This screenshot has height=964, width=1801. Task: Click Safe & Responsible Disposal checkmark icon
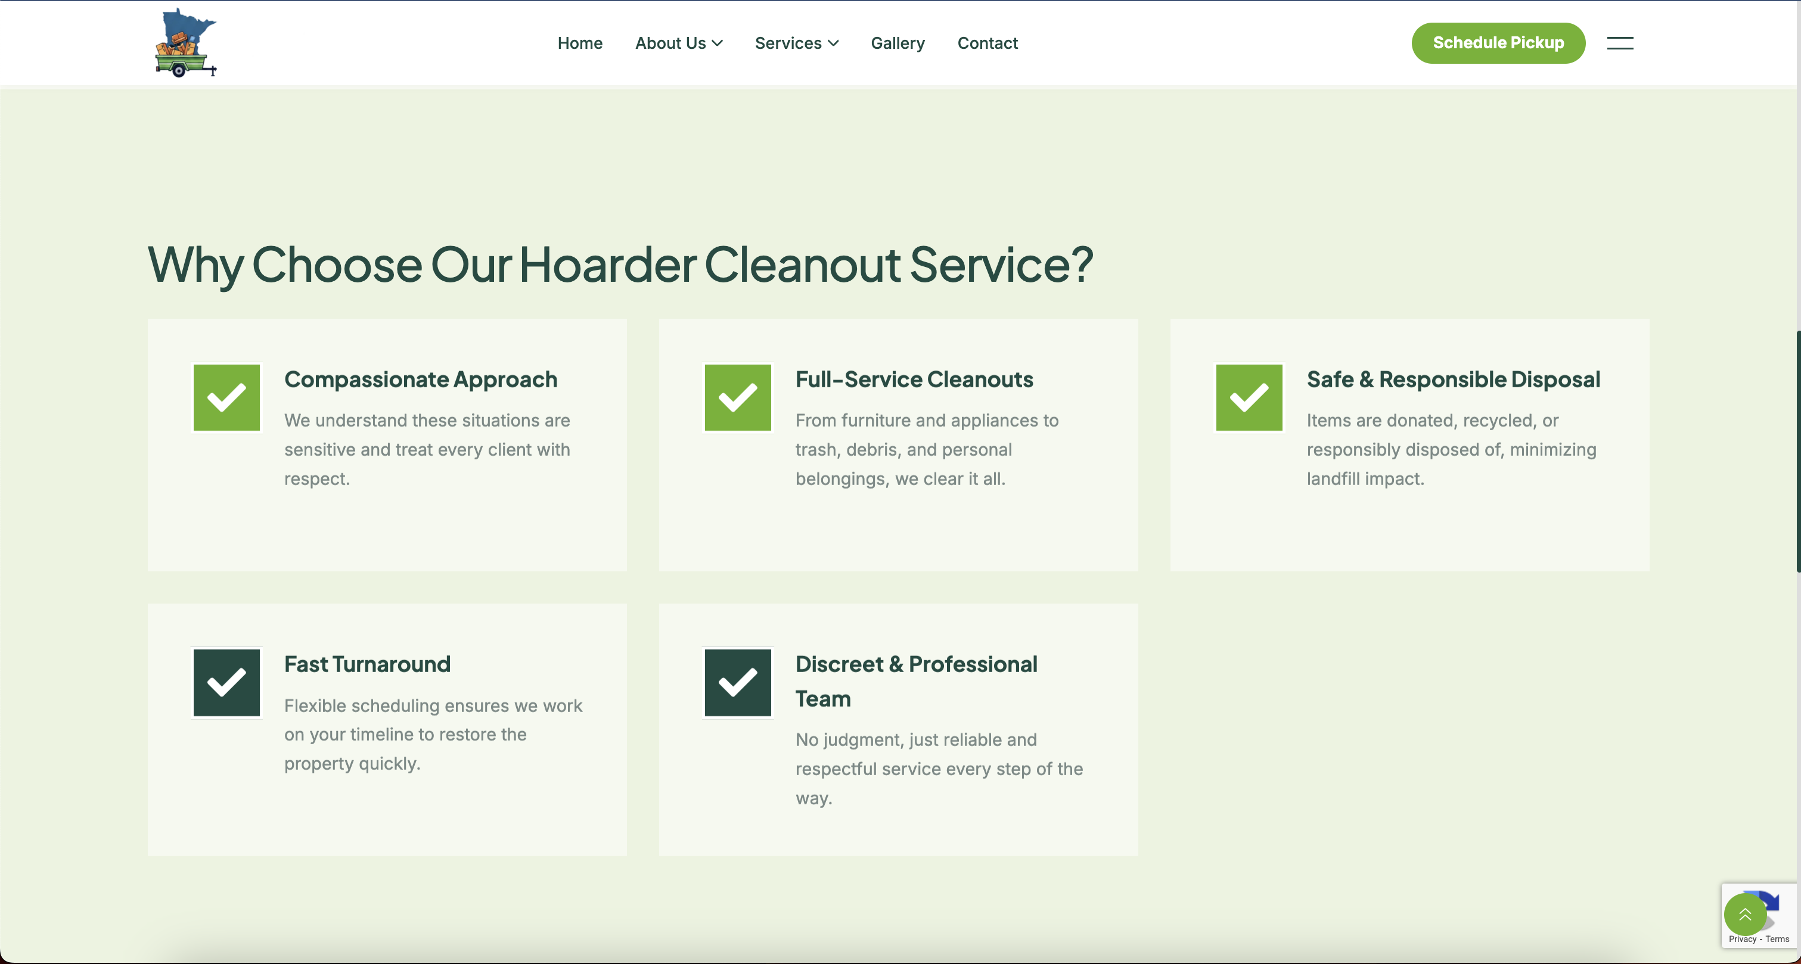click(1249, 397)
